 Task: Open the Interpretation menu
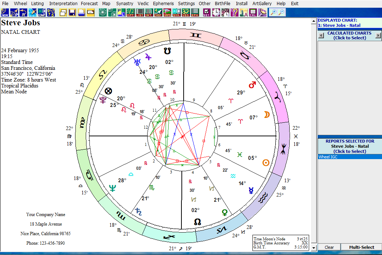(x=63, y=3)
